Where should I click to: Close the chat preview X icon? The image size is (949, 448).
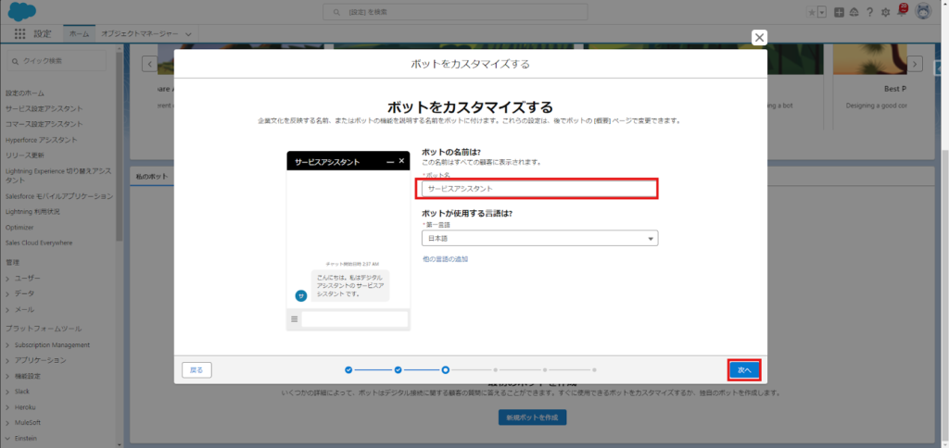401,161
